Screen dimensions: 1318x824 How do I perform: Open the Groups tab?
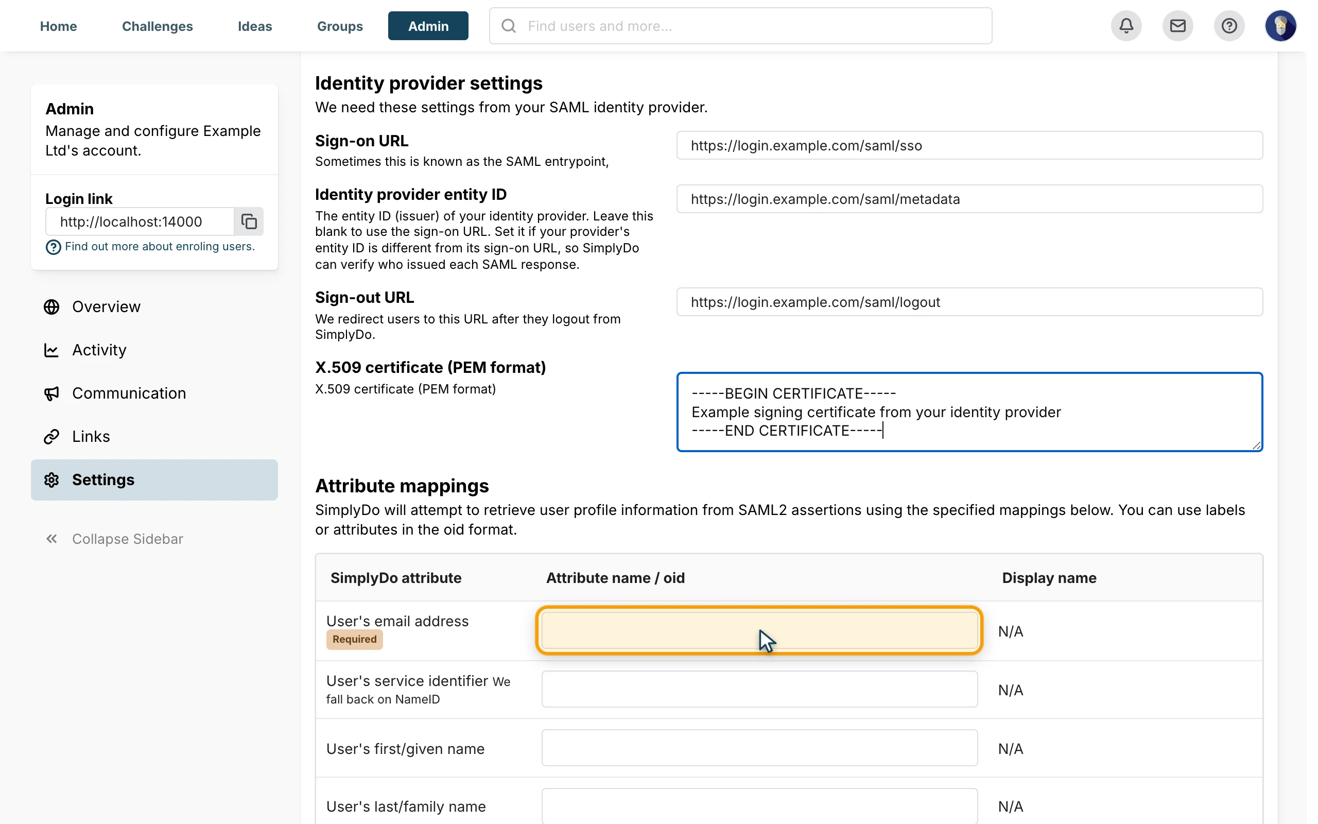(x=340, y=26)
